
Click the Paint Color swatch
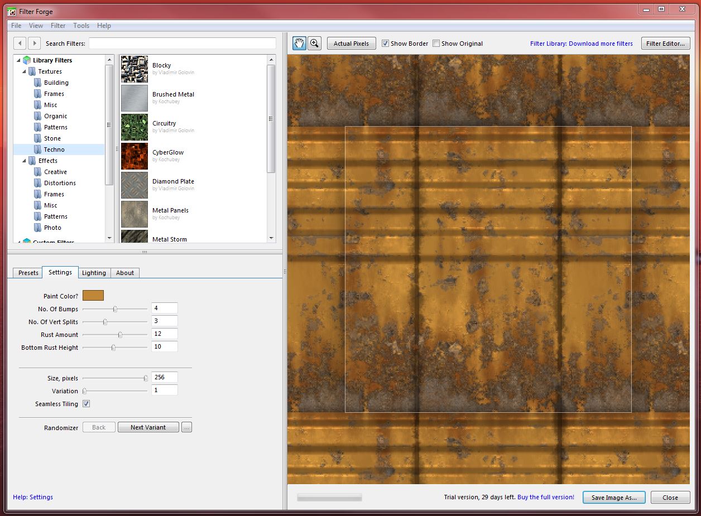pyautogui.click(x=93, y=296)
